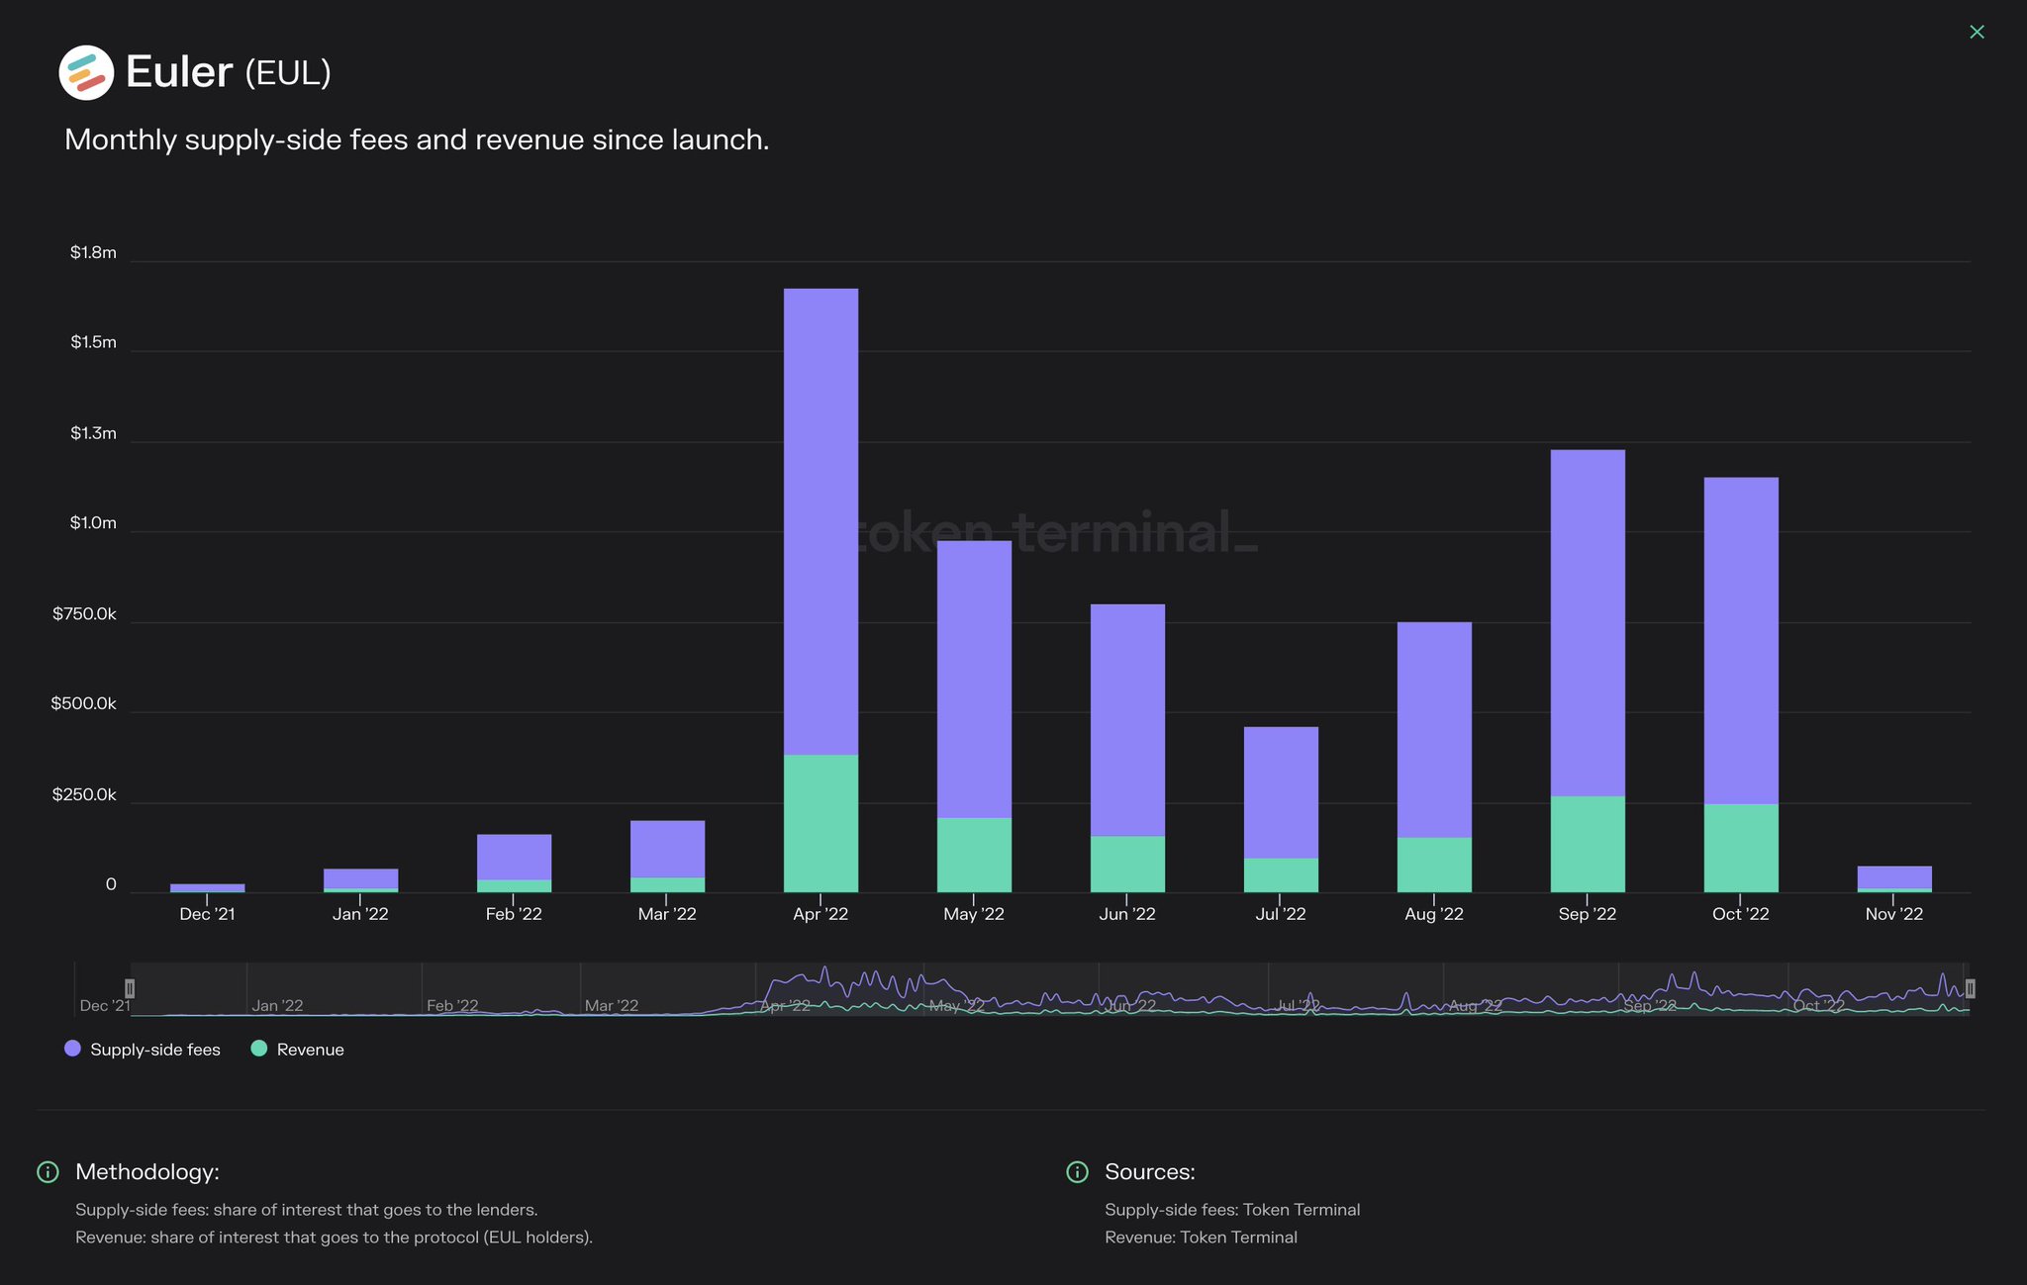The height and width of the screenshot is (1285, 2027).
Task: Click the purple Supply-side fees legend dot
Action: (x=72, y=1049)
